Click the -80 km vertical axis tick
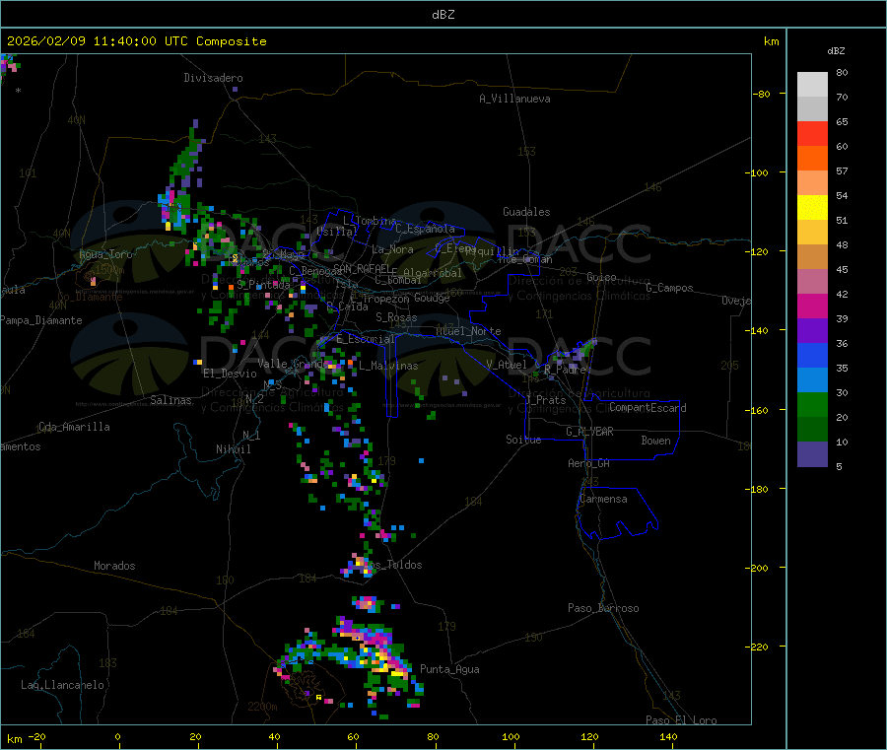This screenshot has width=887, height=750. click(762, 94)
